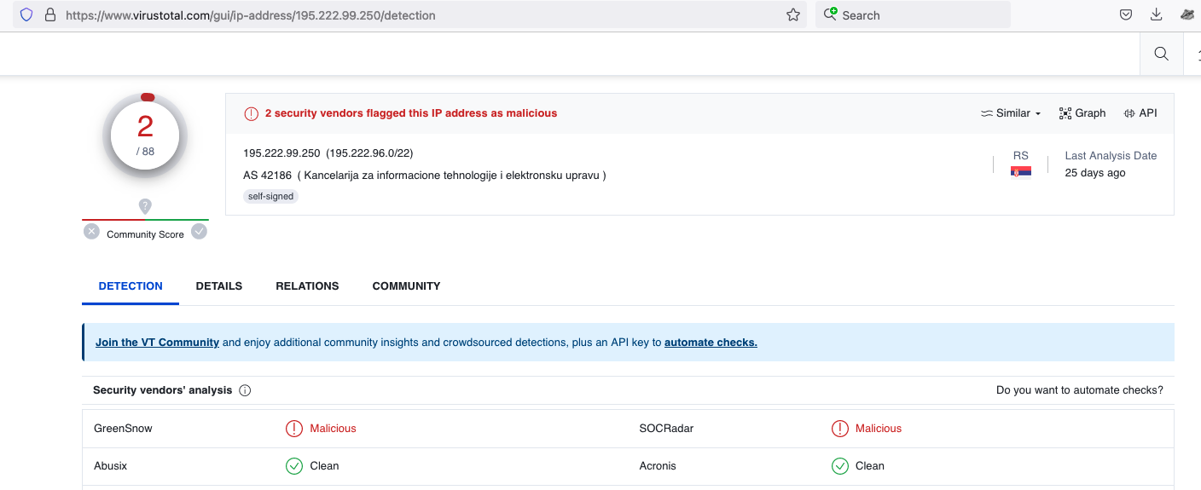Click the browser Search box
This screenshot has height=490, width=1201.
click(x=913, y=14)
